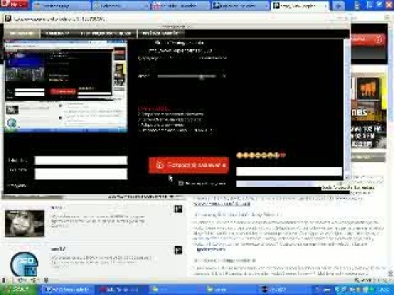Click the video preview thumbnail in the dialog
This screenshot has height=295, width=394.
click(66, 86)
